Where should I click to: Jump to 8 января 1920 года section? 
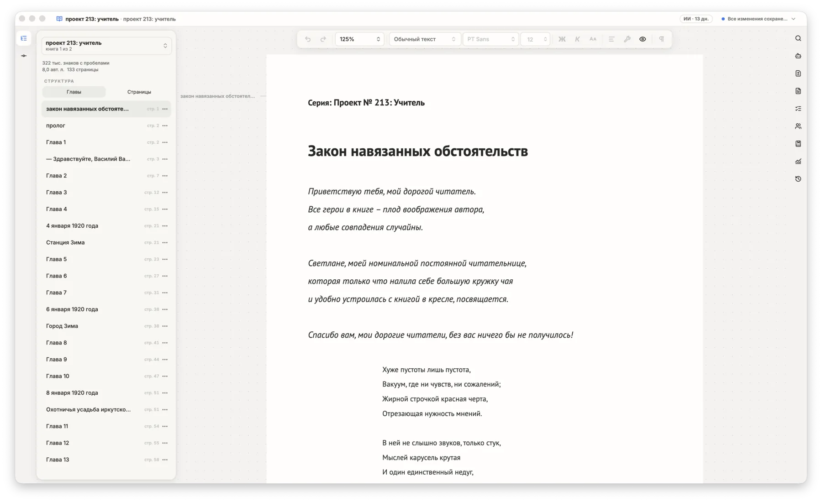(106, 393)
